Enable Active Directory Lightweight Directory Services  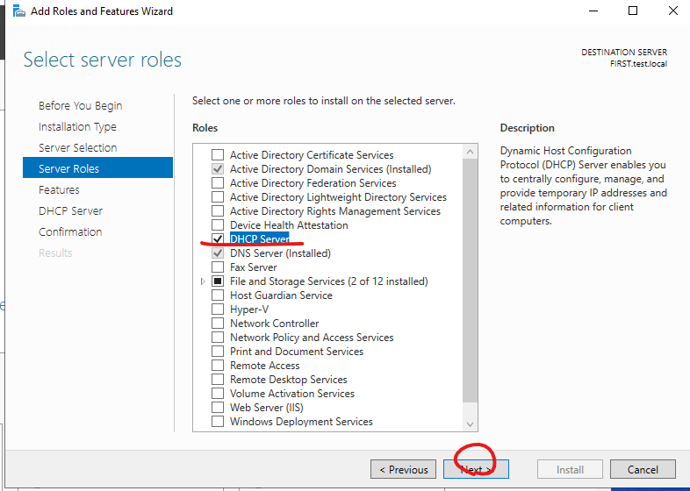[218, 197]
